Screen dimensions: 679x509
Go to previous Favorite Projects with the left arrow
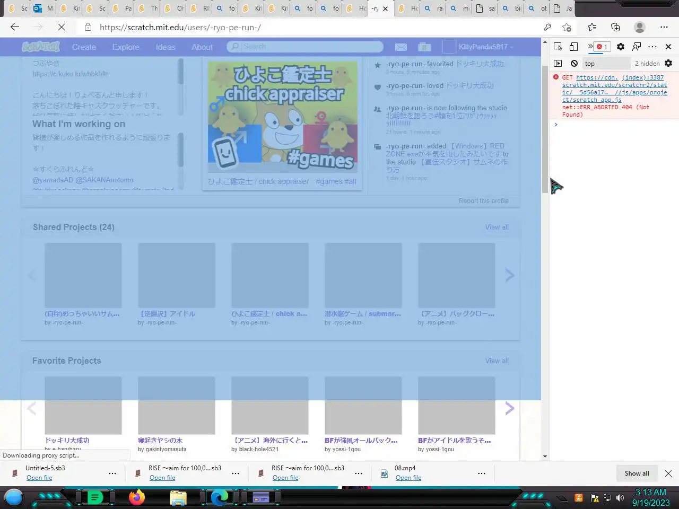(x=32, y=408)
